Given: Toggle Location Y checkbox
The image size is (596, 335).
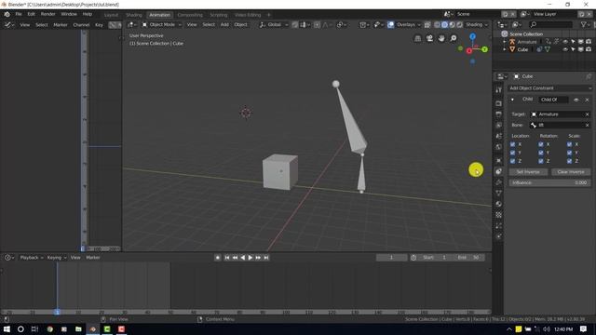Looking at the screenshot, I should (512, 153).
